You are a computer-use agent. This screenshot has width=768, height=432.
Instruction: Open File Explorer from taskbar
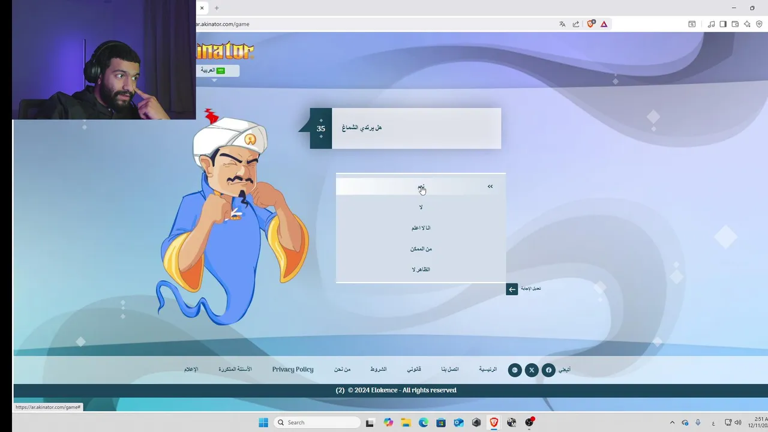point(406,422)
